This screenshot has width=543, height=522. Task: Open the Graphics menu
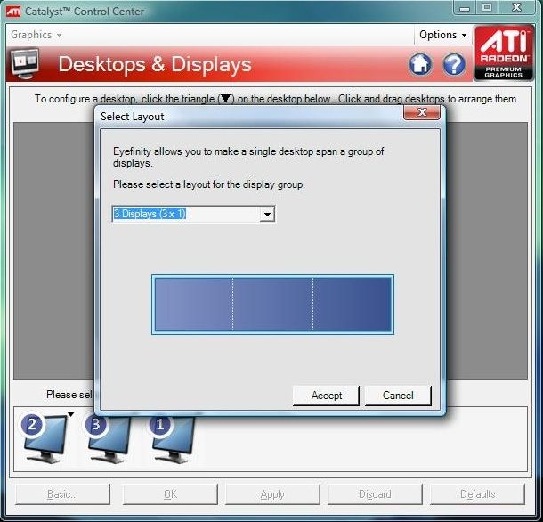[x=36, y=35]
